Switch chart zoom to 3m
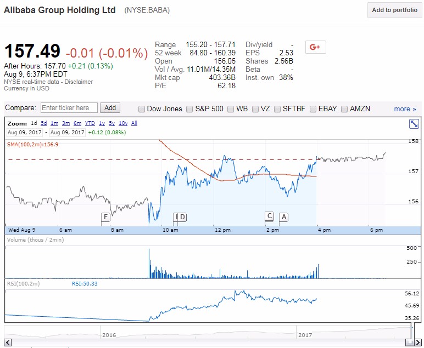The height and width of the screenshot is (348, 424). coord(66,123)
